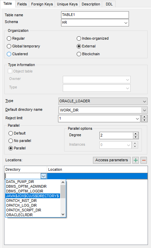Screen dimensions: 151x248
Task: Open the Description tab
Action: tap(91, 4)
